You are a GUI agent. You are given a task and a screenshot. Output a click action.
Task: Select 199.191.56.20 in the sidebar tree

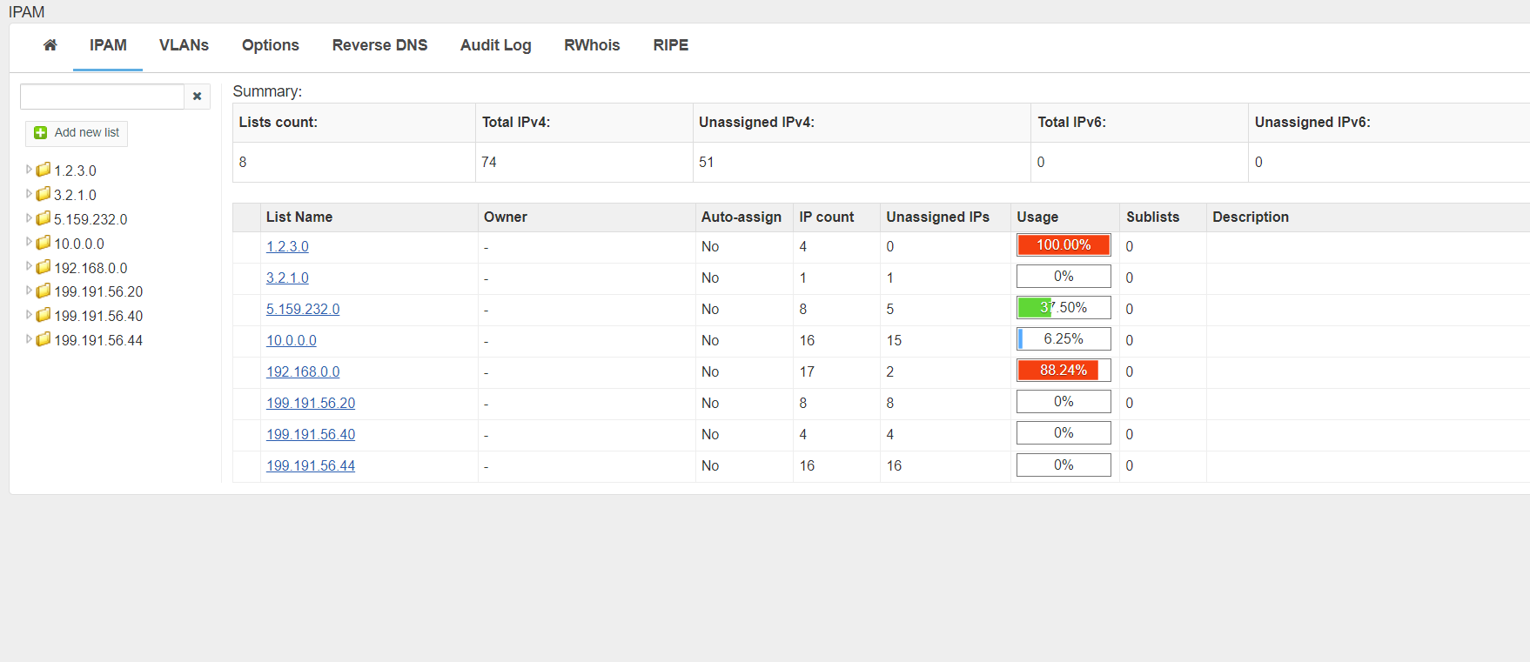click(98, 291)
